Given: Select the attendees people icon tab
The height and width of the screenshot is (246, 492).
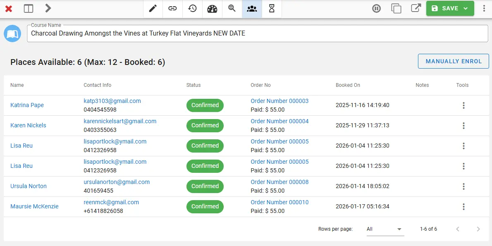Looking at the screenshot, I should pyautogui.click(x=252, y=9).
